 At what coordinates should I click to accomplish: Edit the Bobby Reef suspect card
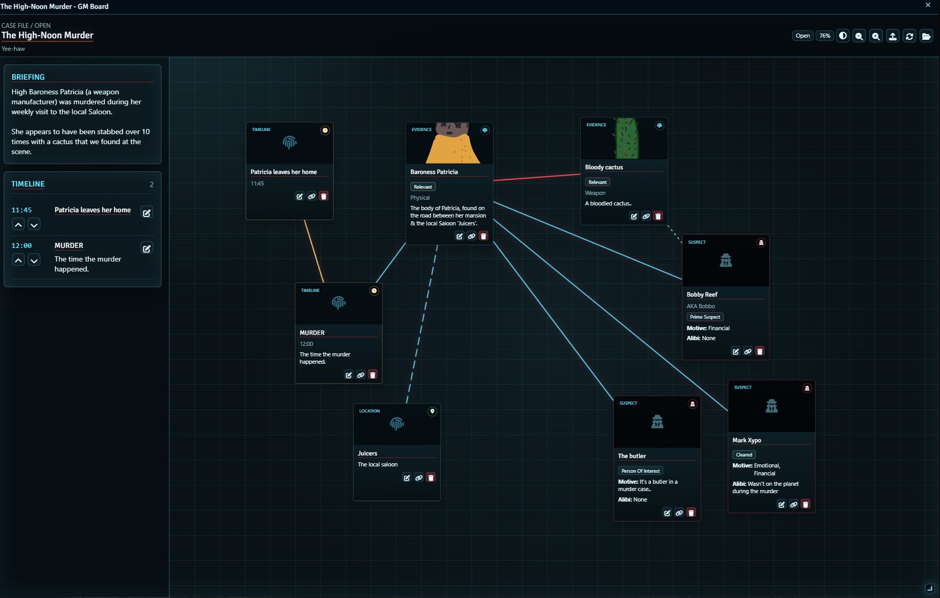pyautogui.click(x=736, y=351)
